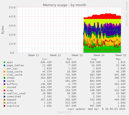Screen dimensions: 129x115
Task: Click the 'committed' legend label
Action: tap(14, 97)
